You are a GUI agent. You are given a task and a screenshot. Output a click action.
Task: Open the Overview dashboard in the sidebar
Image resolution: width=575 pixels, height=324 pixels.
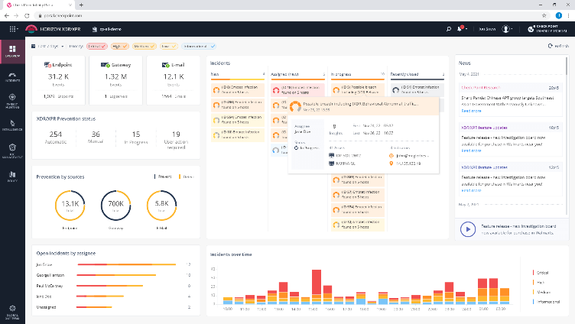[x=12, y=51]
